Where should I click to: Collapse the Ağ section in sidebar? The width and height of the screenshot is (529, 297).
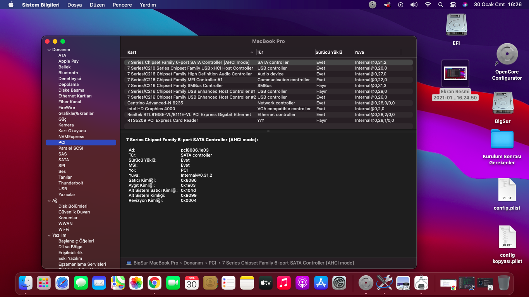49,201
